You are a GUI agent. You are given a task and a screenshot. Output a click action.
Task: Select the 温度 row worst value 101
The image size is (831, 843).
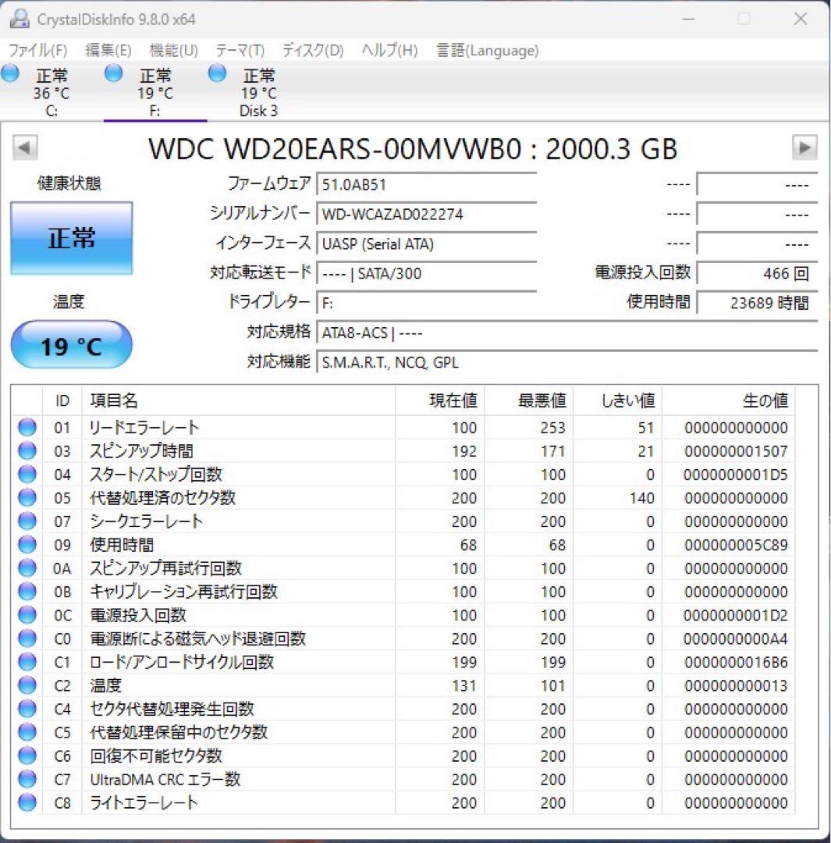(x=553, y=685)
